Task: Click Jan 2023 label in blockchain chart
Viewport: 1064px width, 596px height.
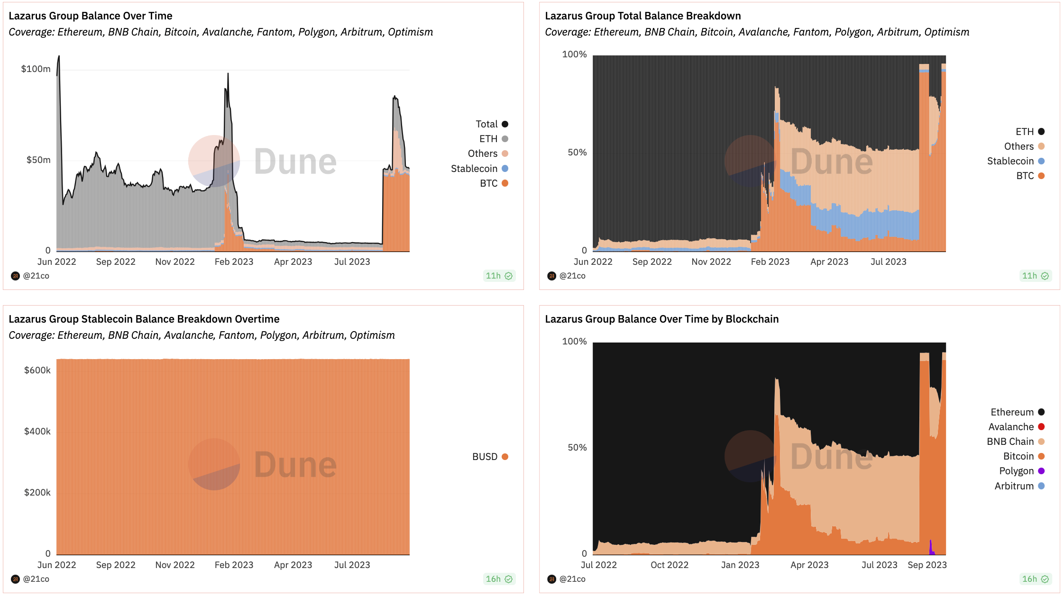Action: pos(740,565)
